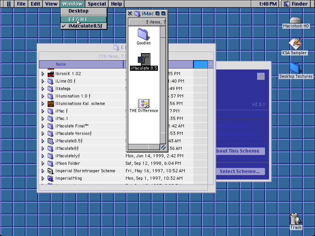
Task: Choose iMaculate8.5ƒ in Window menu
Action: pyautogui.click(x=84, y=26)
